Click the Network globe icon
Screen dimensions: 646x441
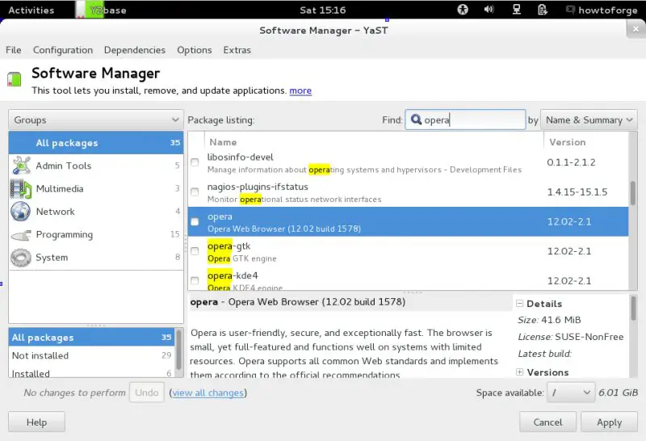tap(21, 212)
